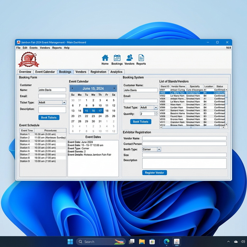Click the Home toolbar icon

click(x=105, y=59)
